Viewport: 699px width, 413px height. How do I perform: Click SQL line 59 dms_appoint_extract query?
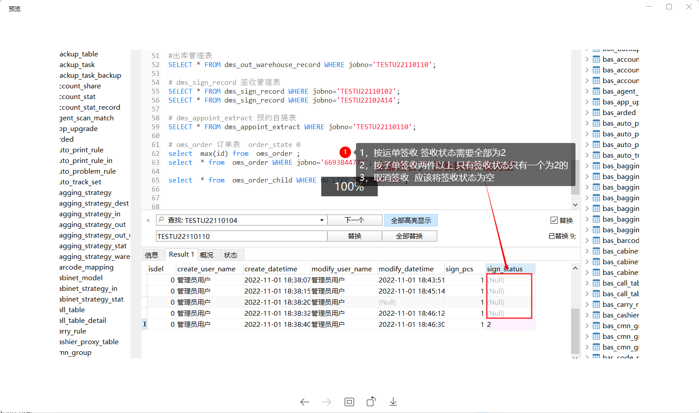292,127
